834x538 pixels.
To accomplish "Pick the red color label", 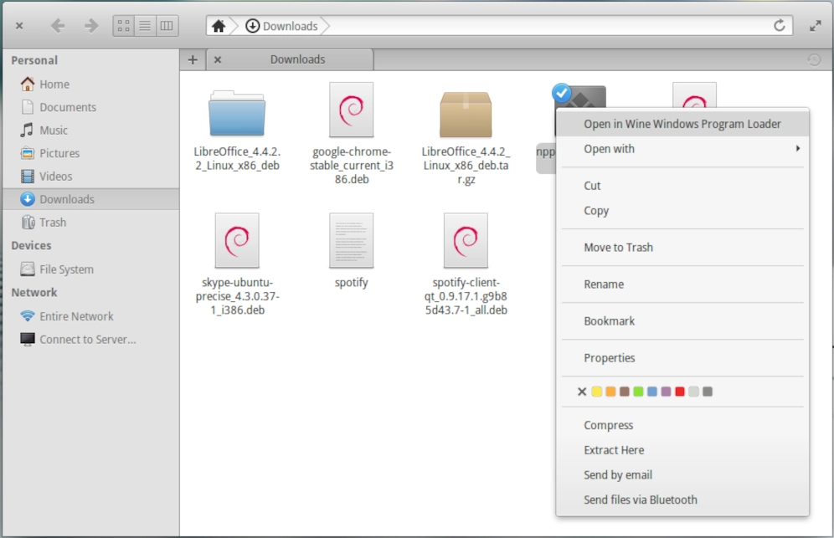I will click(680, 392).
